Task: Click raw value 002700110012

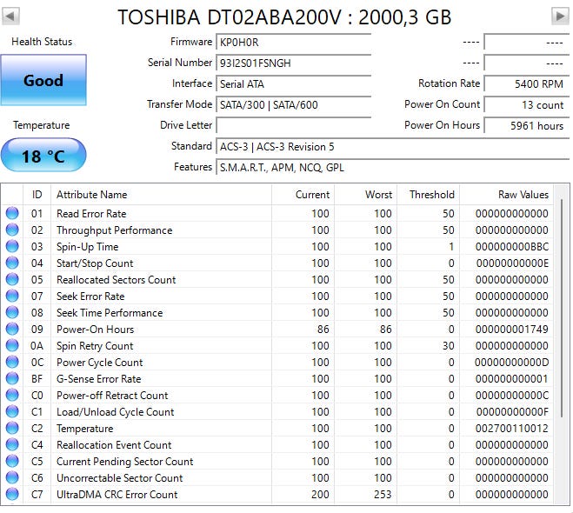Action: pyautogui.click(x=512, y=429)
